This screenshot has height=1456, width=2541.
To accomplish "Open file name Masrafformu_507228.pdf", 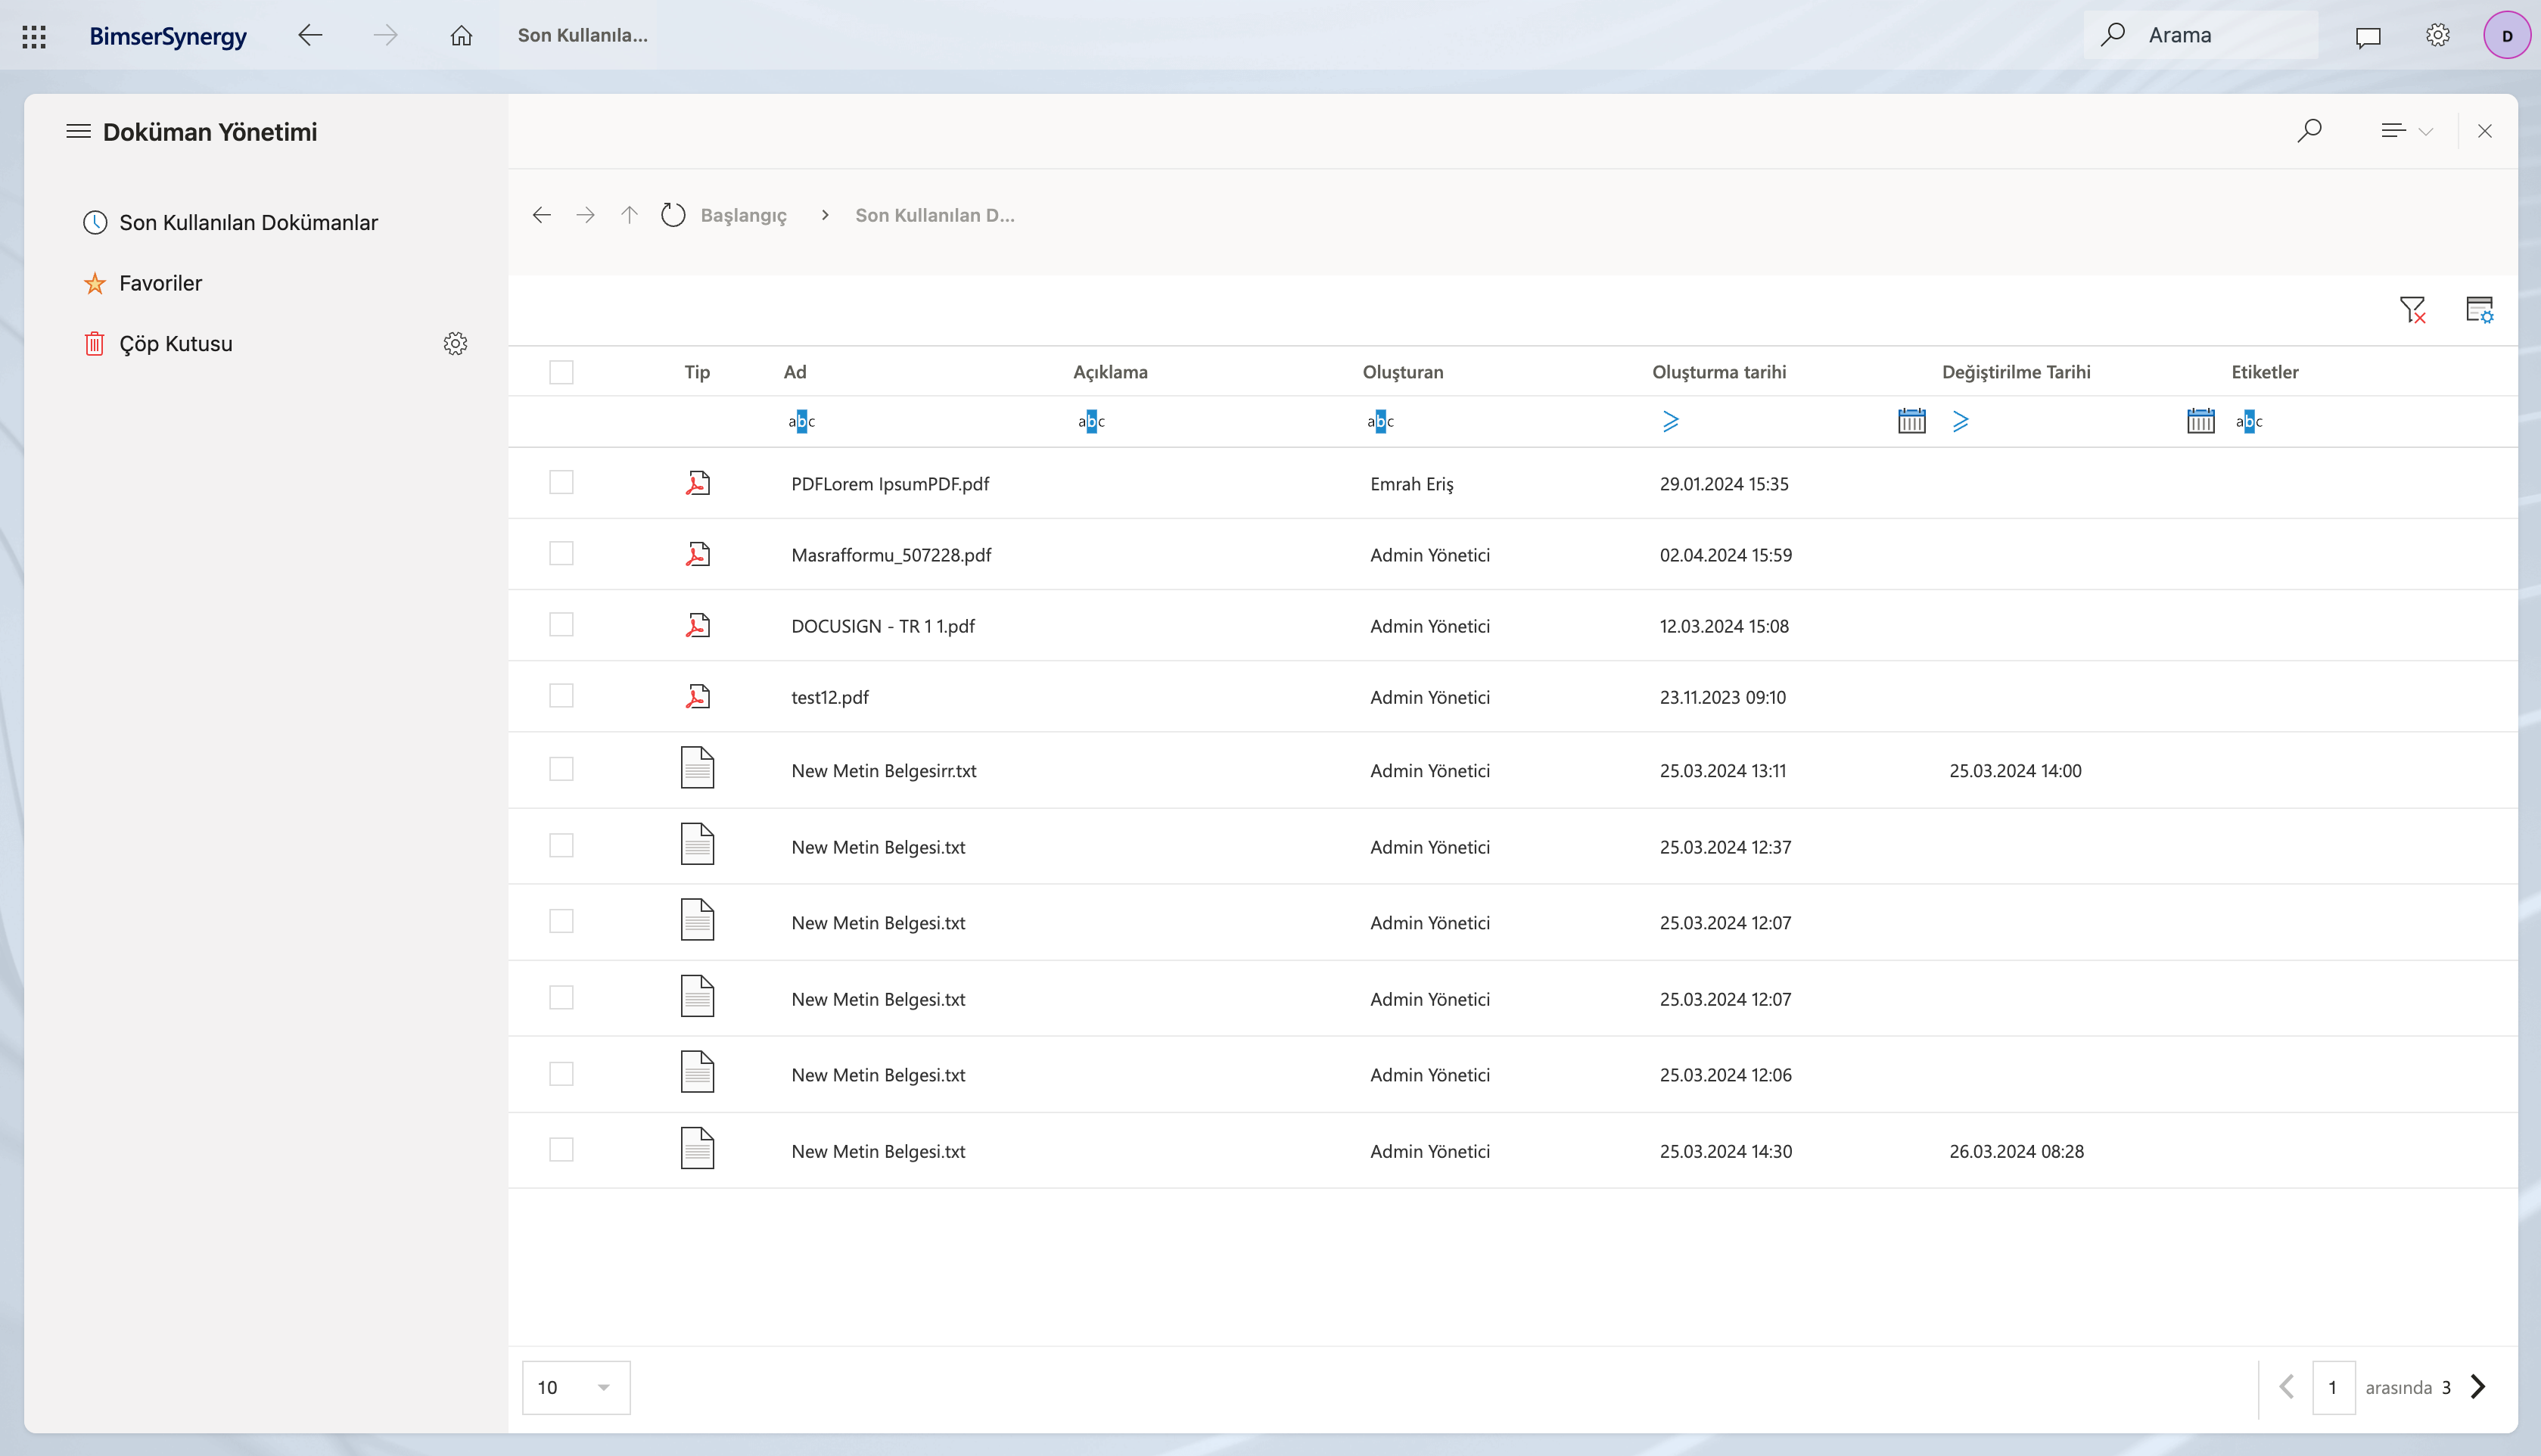I will click(x=891, y=555).
